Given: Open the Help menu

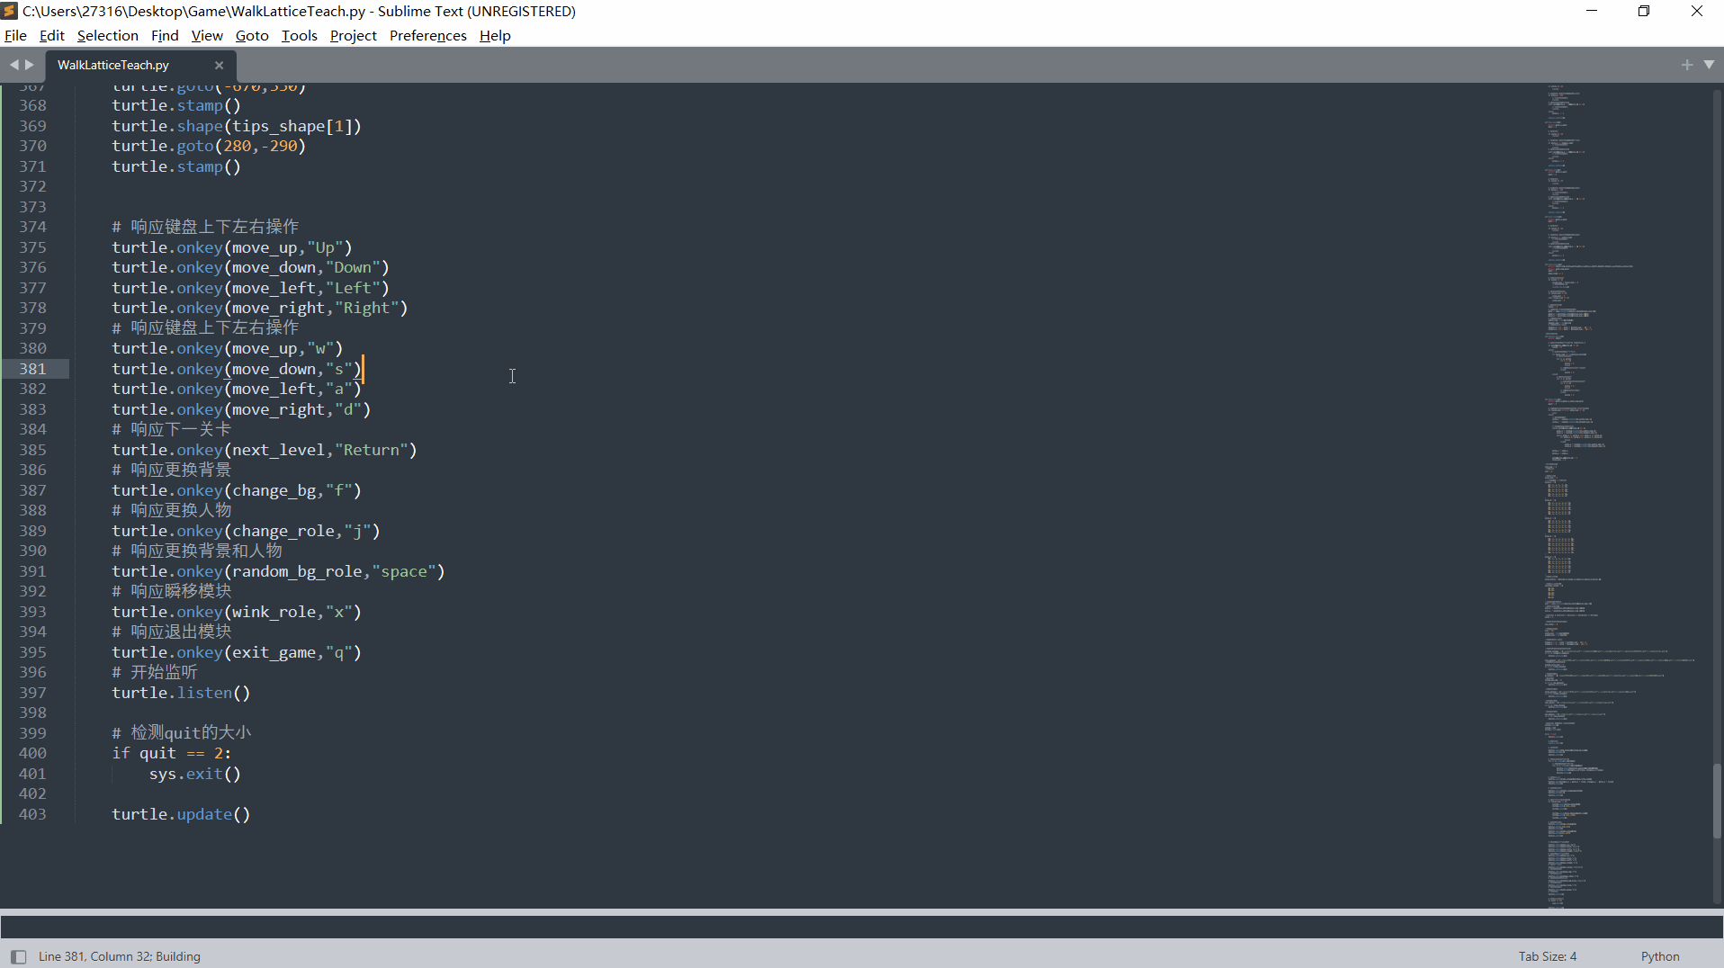Looking at the screenshot, I should click(495, 35).
